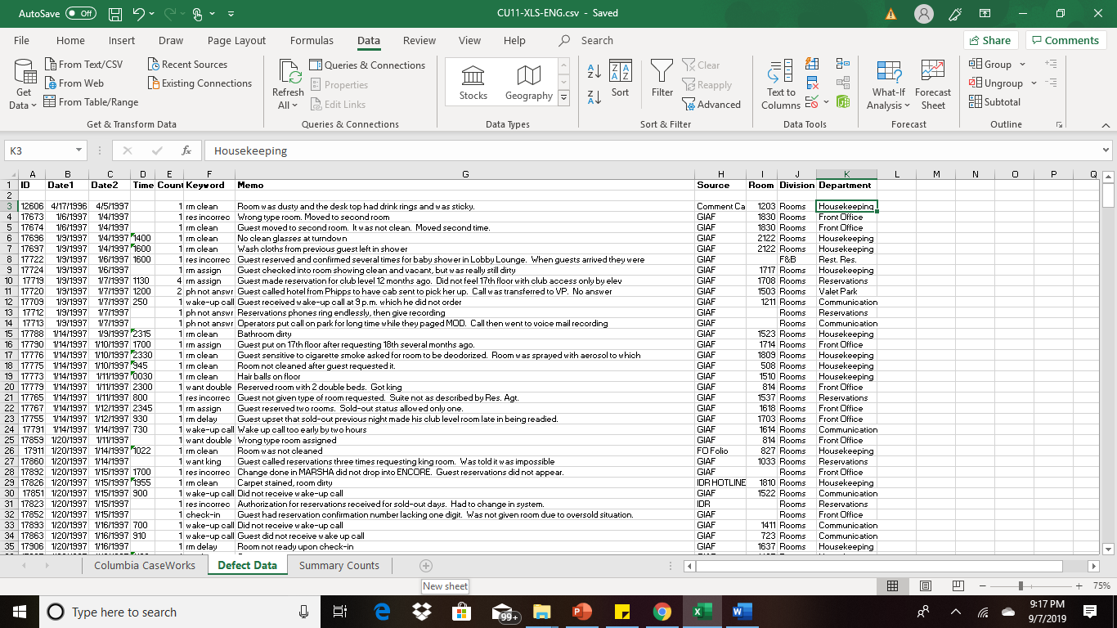Screen dimensions: 1117x628
Task: Open the Name Box dropdown arrow
Action: click(x=79, y=150)
